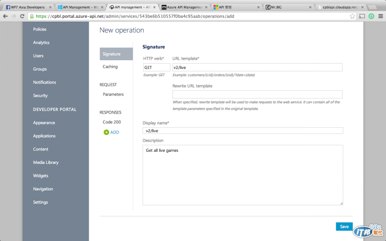This screenshot has height=241, width=386.
Task: Click the URL template input field
Action: 257,67
